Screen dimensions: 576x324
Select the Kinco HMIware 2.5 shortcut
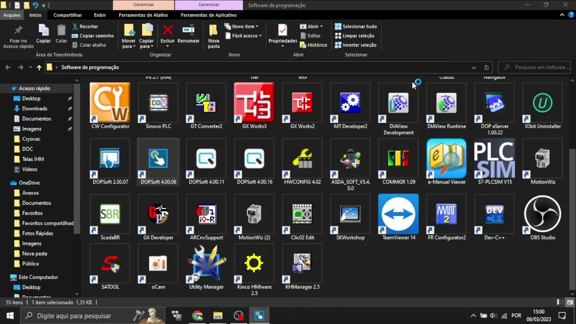tap(254, 270)
